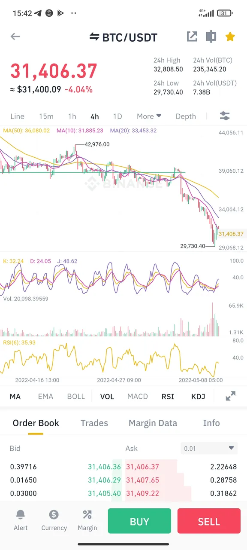Tap the 42,976.00 chart high marker
The image size is (247, 550).
[x=97, y=144]
